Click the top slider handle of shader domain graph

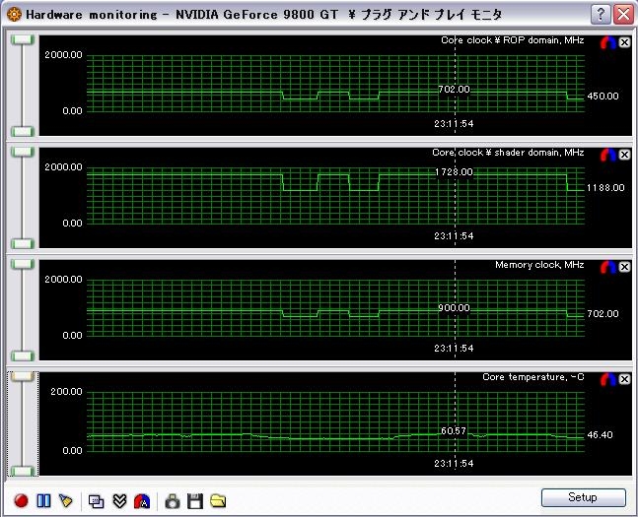23,152
